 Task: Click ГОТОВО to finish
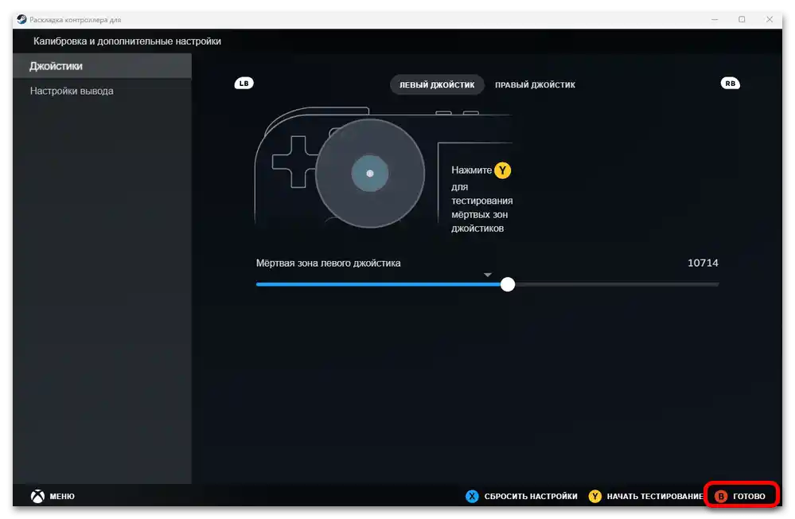click(749, 496)
